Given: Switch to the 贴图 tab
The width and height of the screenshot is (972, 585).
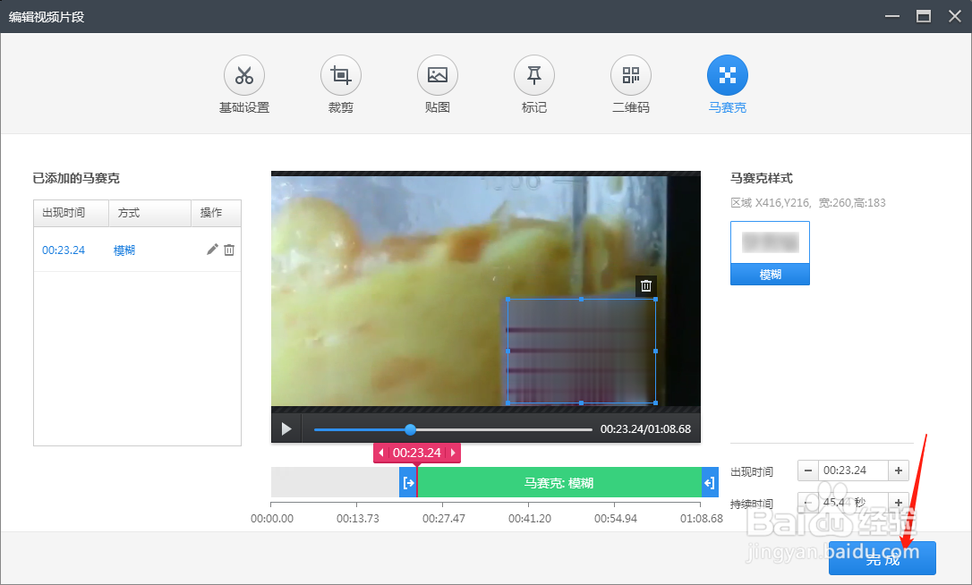Looking at the screenshot, I should (x=438, y=74).
